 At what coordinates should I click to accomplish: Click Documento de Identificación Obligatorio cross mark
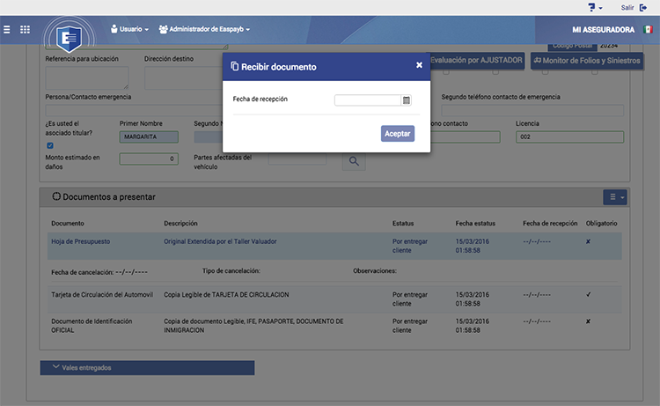click(588, 321)
